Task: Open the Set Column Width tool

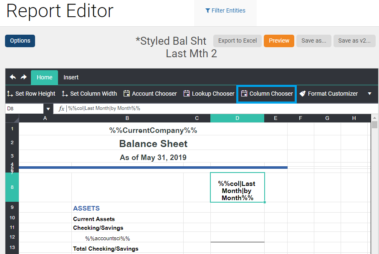Action: 89,94
